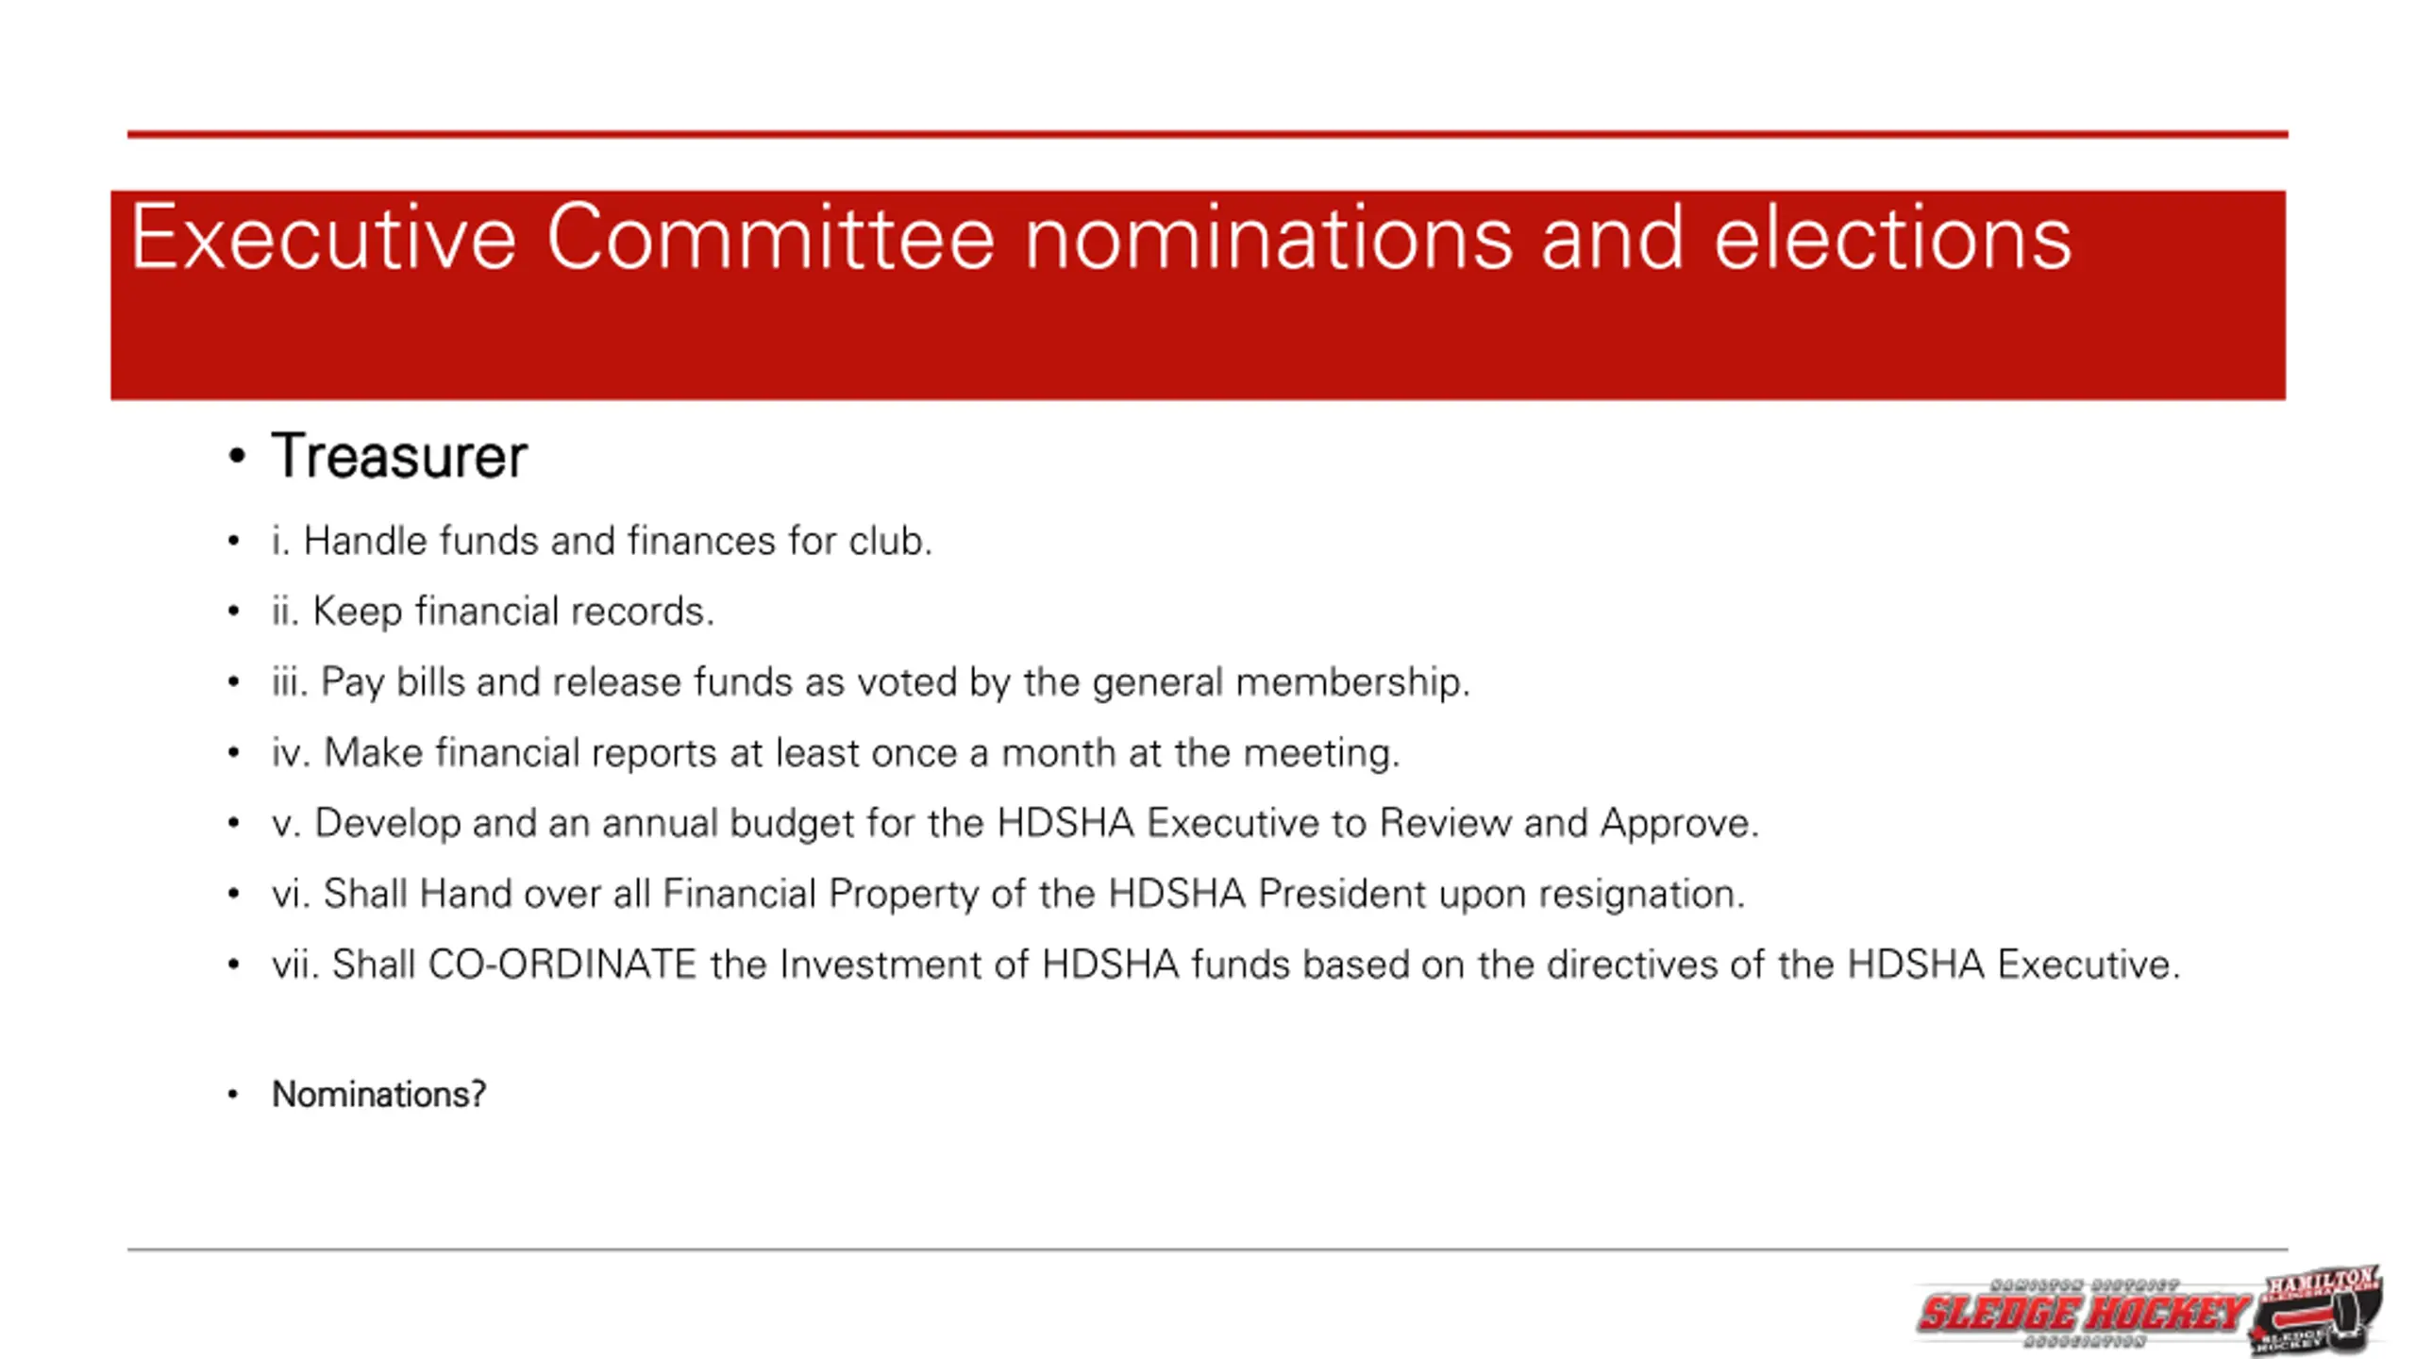Viewport: 2416px width, 1359px height.
Task: Click 'Pay bills and release funds' line
Action: click(x=870, y=682)
